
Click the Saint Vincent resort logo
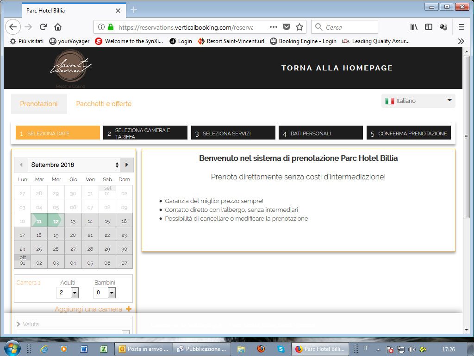tap(71, 68)
